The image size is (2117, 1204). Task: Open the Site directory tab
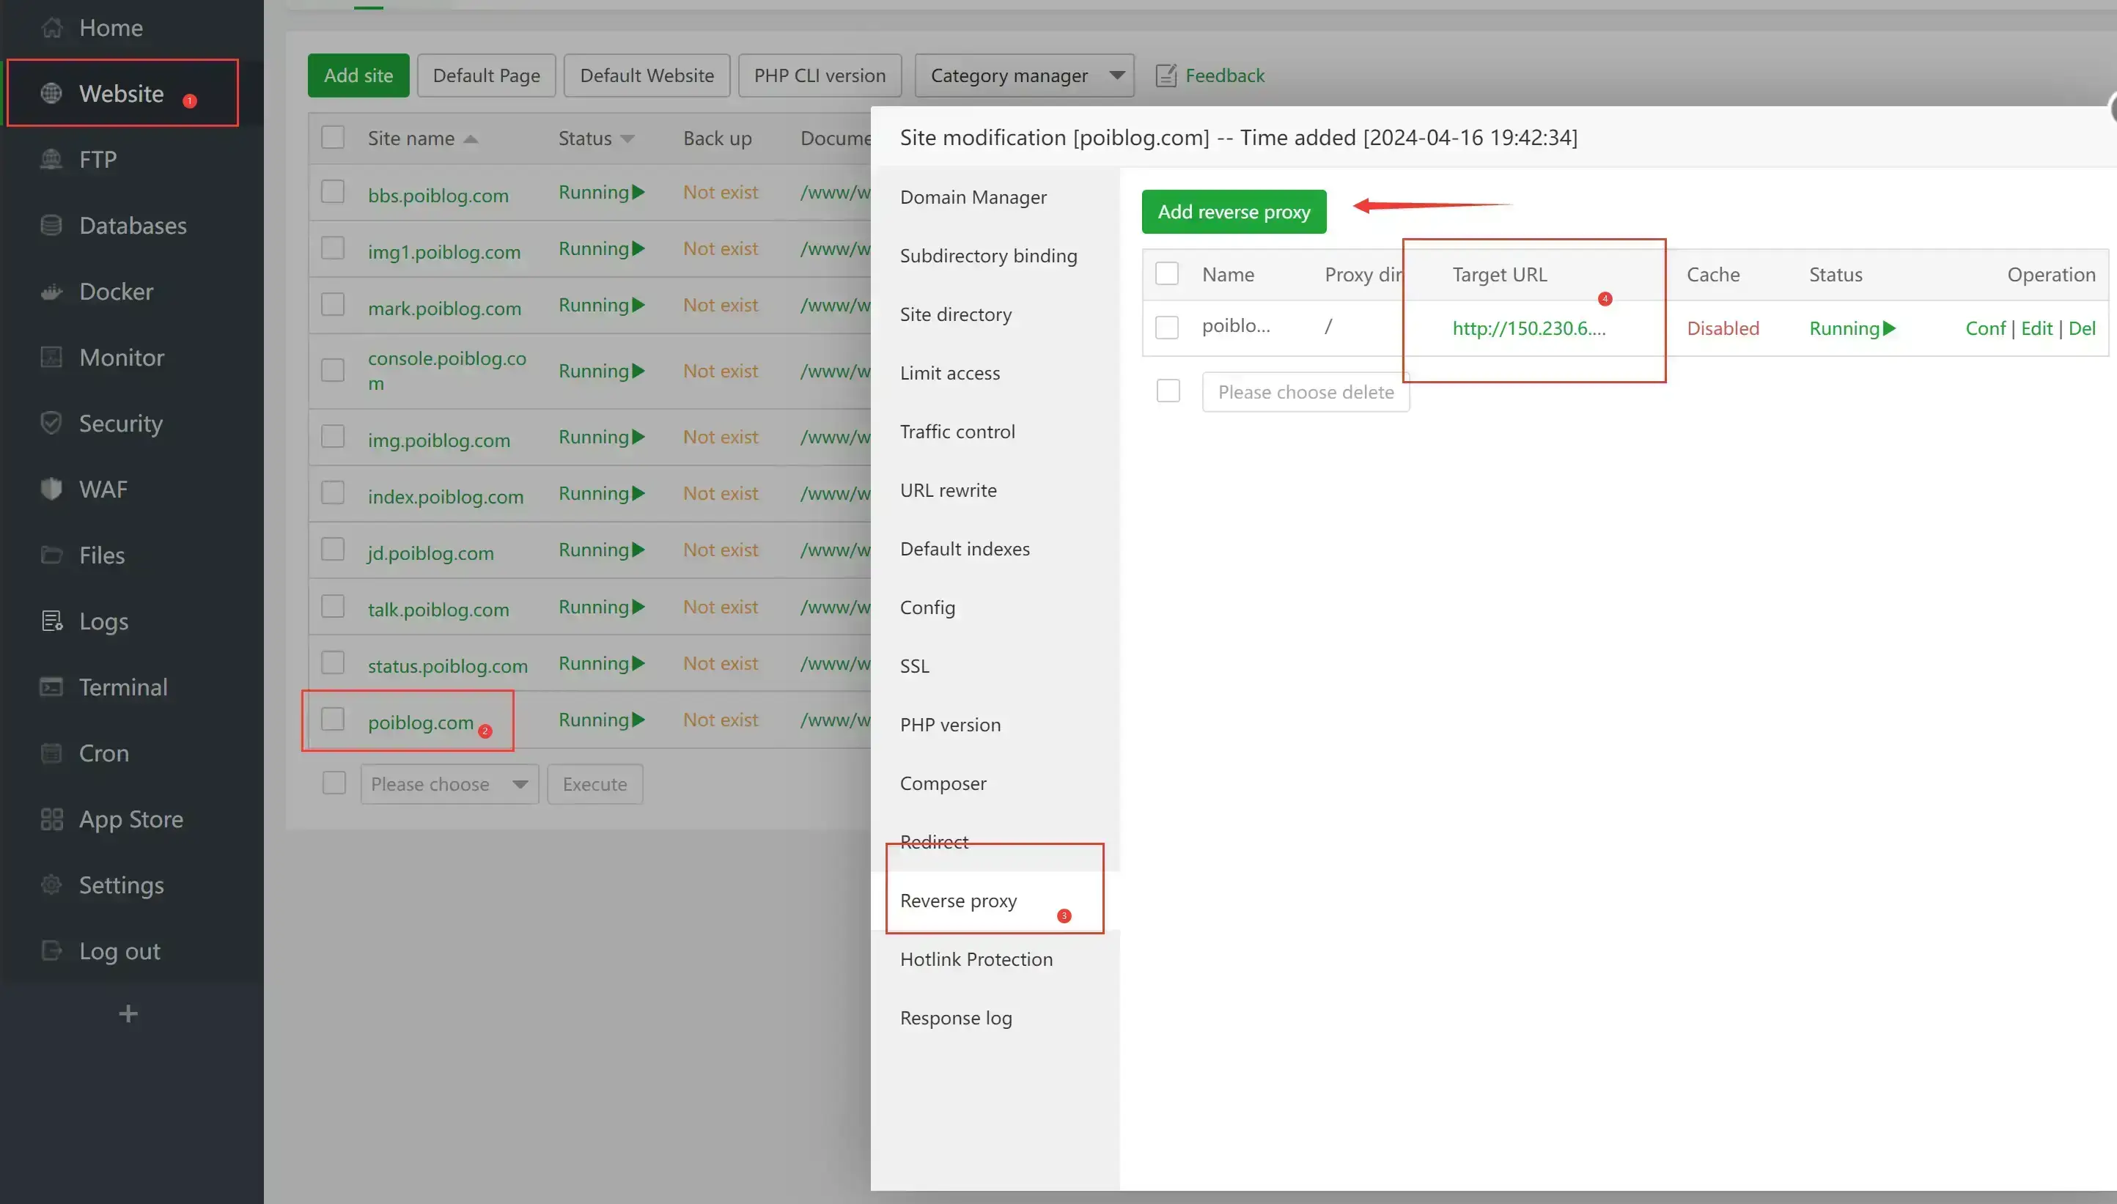point(956,315)
